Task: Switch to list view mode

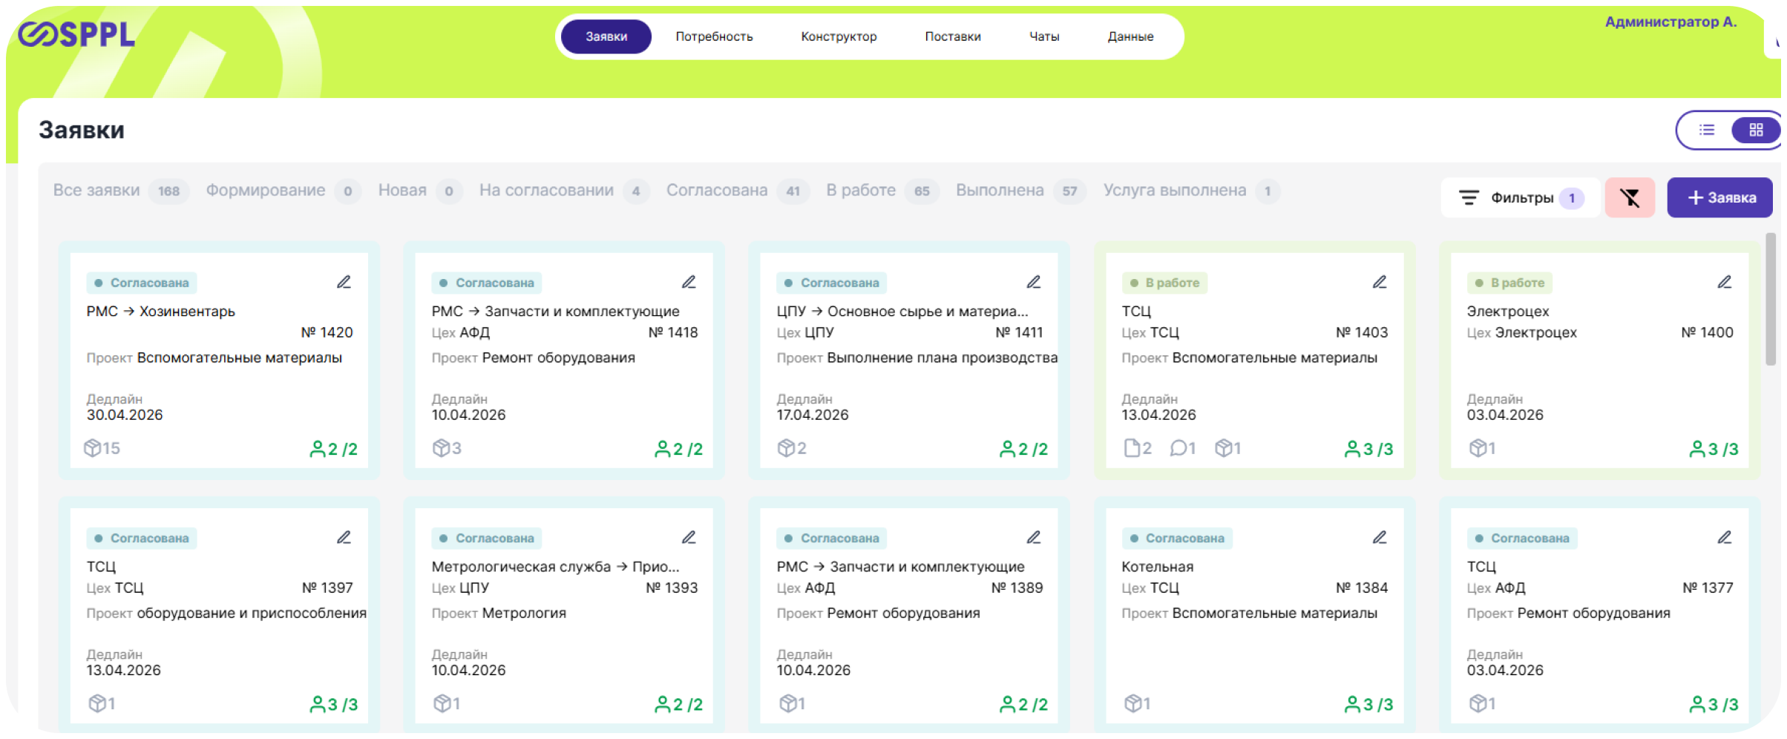Action: pos(1707,130)
